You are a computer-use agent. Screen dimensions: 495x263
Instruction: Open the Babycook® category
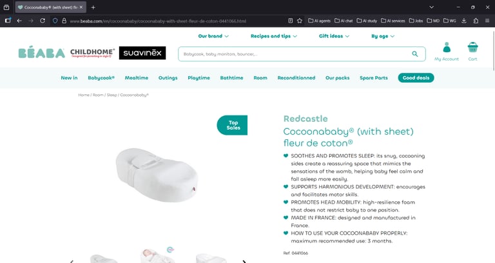(101, 77)
